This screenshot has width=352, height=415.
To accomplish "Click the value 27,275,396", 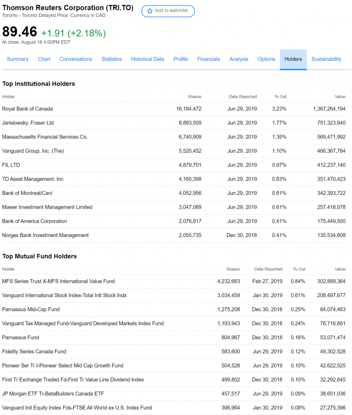I will tap(333, 407).
